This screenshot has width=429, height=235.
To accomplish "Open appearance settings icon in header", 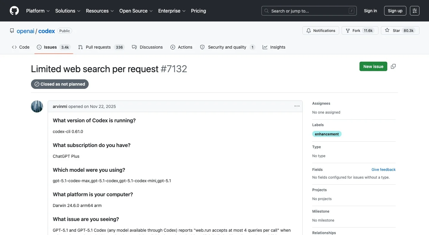I will [415, 11].
